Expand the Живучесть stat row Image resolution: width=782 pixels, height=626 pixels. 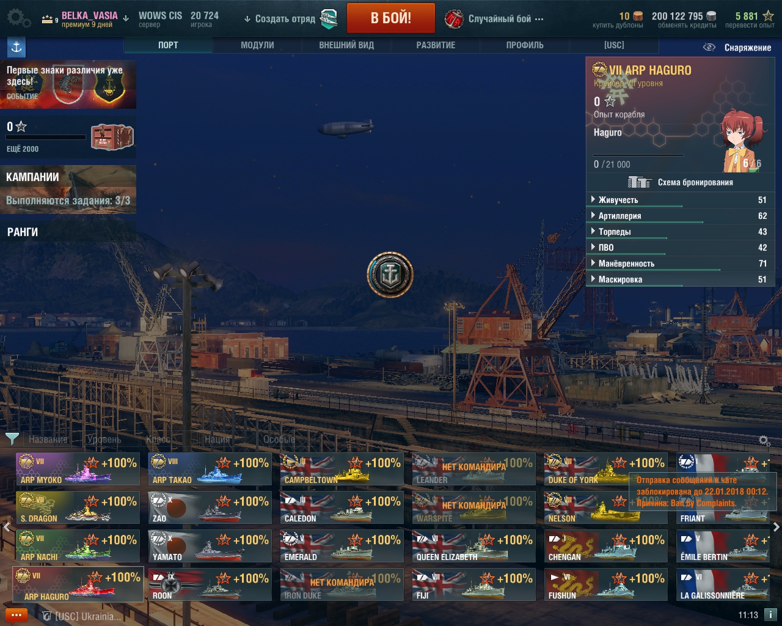point(680,200)
